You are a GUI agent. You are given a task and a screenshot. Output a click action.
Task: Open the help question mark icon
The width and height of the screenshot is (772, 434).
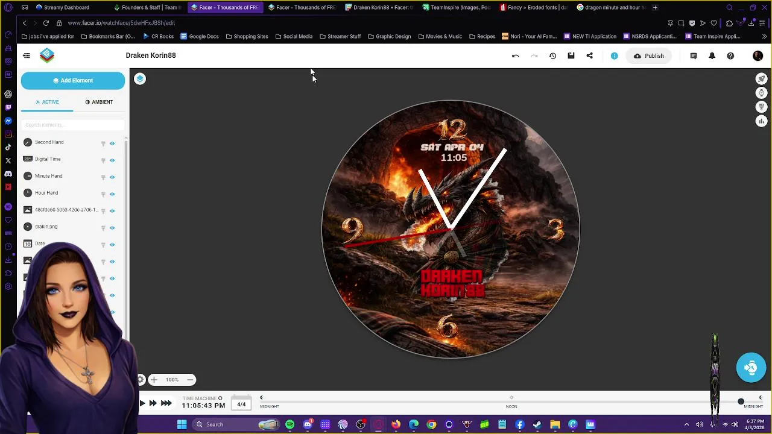point(730,55)
